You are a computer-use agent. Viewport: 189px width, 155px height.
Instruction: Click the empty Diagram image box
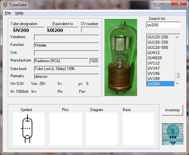102,129
